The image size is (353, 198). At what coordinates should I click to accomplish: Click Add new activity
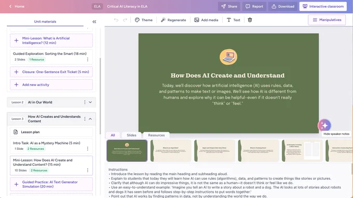[x=51, y=84]
